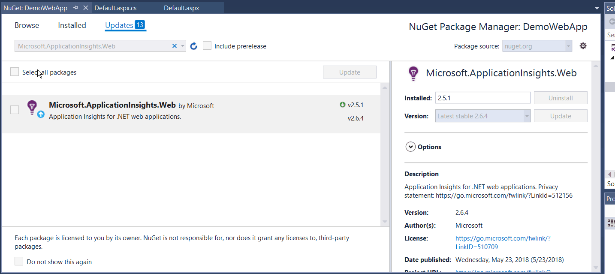Open the Browse tab
This screenshot has width=615, height=274.
click(27, 25)
